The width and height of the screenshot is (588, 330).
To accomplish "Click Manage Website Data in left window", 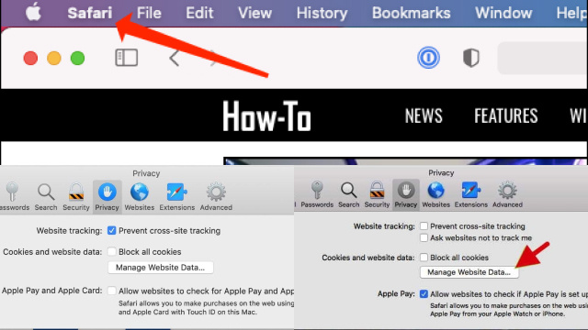I will point(161,268).
